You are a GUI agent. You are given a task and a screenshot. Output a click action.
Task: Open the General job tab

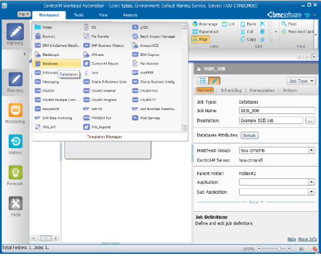pyautogui.click(x=205, y=91)
